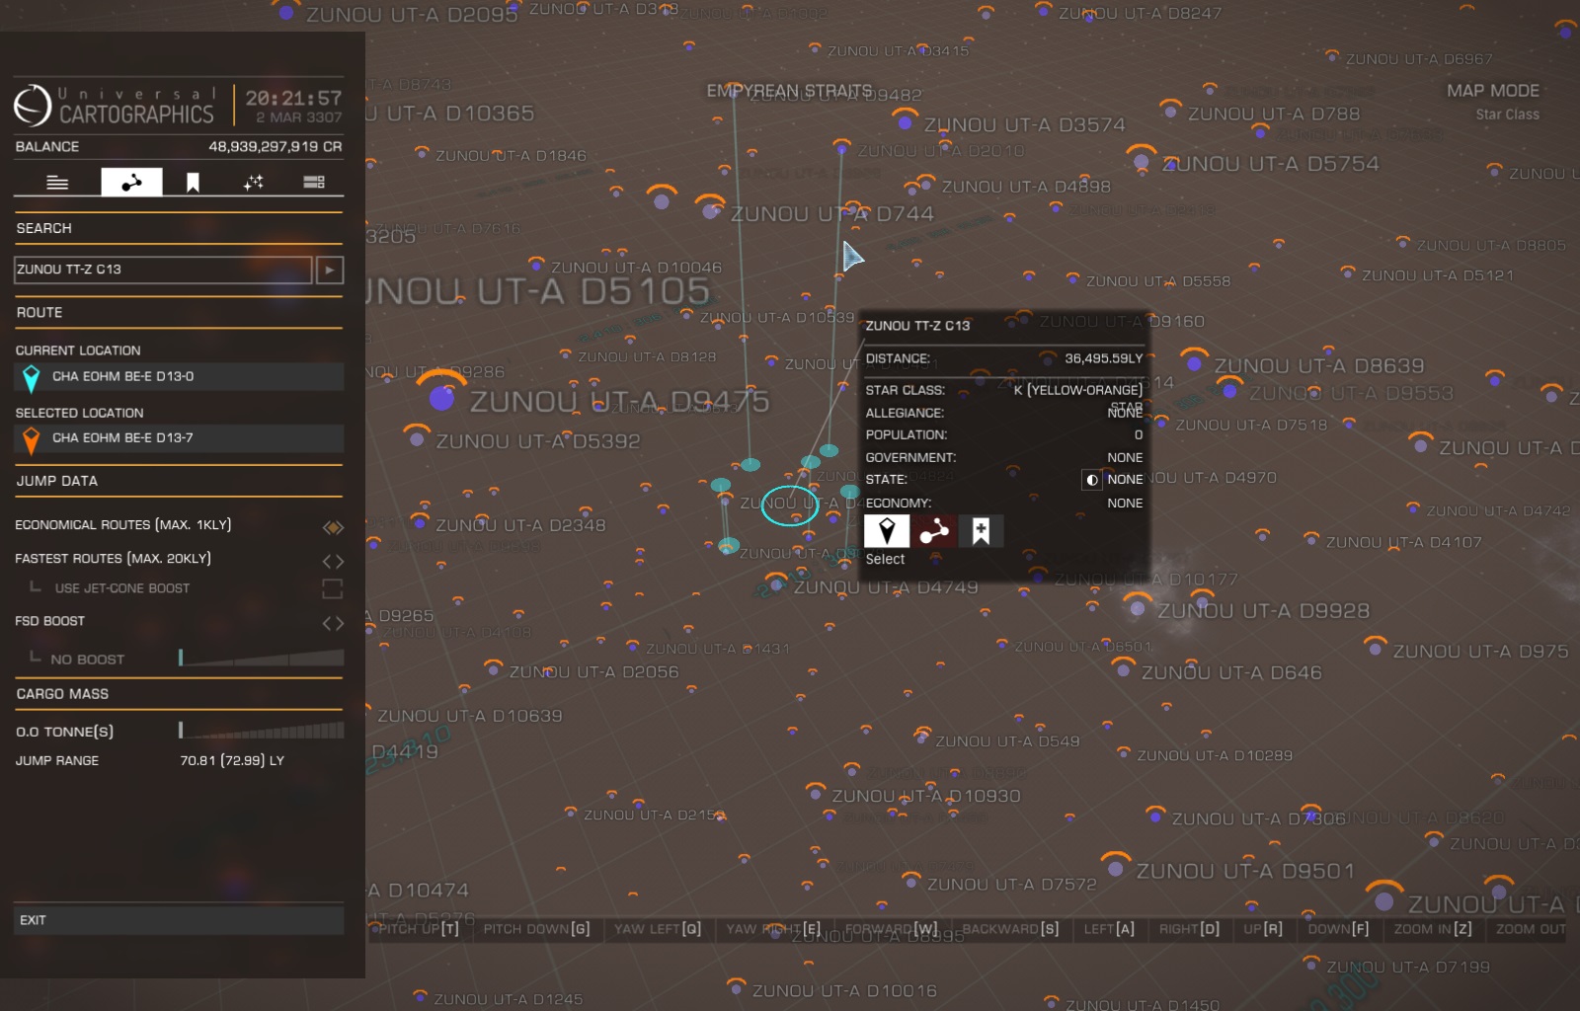Screen dimensions: 1580x1011
Task: Click the bookmark system icon in popup
Action: click(981, 531)
